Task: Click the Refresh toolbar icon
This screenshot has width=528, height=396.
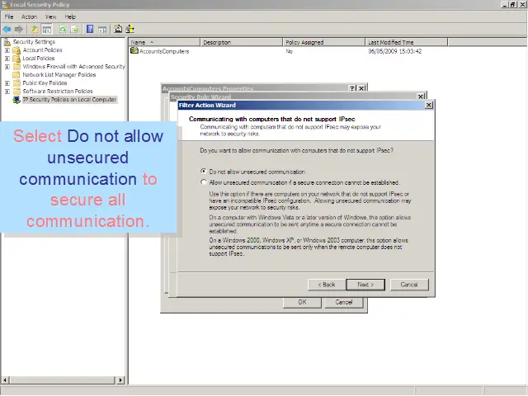Action: point(62,29)
